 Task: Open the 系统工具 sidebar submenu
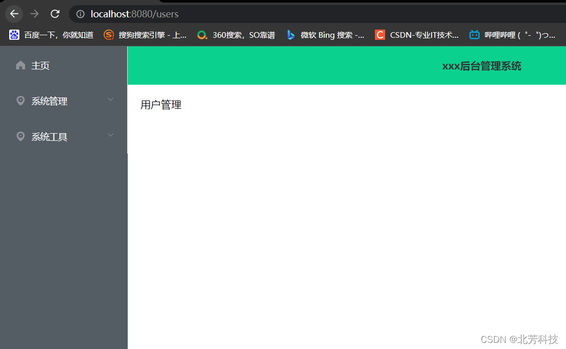[63, 137]
